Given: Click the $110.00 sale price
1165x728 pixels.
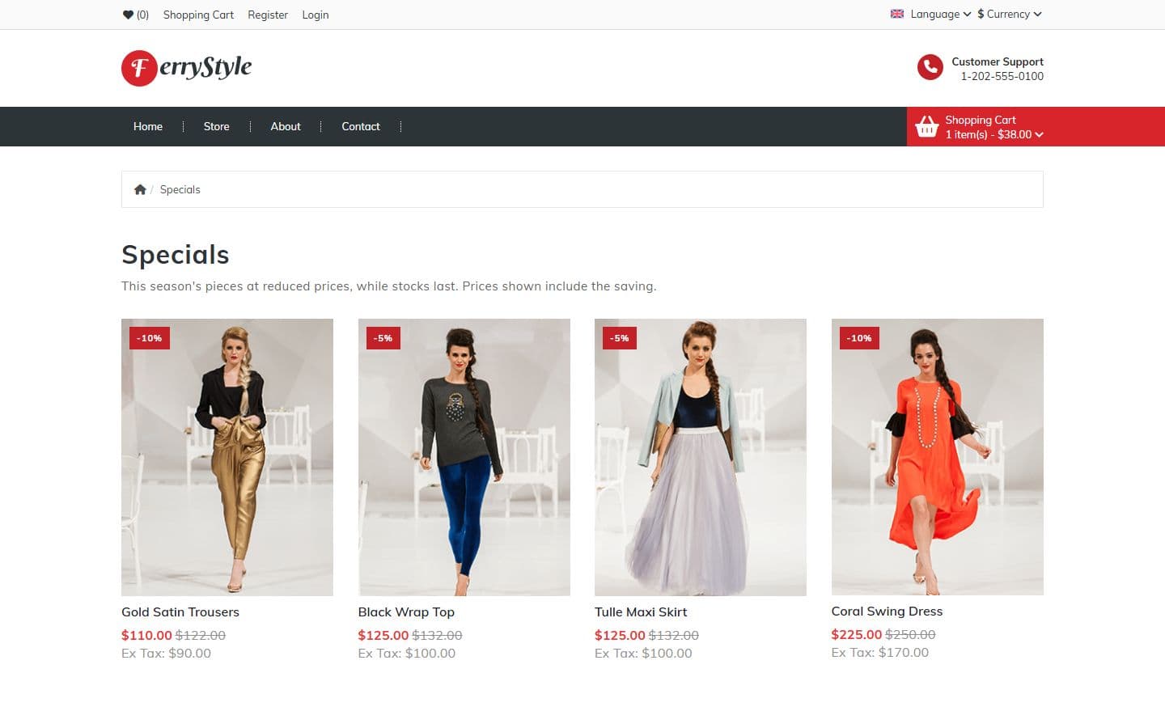Looking at the screenshot, I should click(x=146, y=636).
